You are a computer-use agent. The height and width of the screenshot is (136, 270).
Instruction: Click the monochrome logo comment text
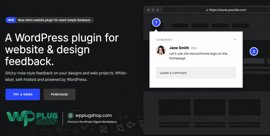pos(198,56)
